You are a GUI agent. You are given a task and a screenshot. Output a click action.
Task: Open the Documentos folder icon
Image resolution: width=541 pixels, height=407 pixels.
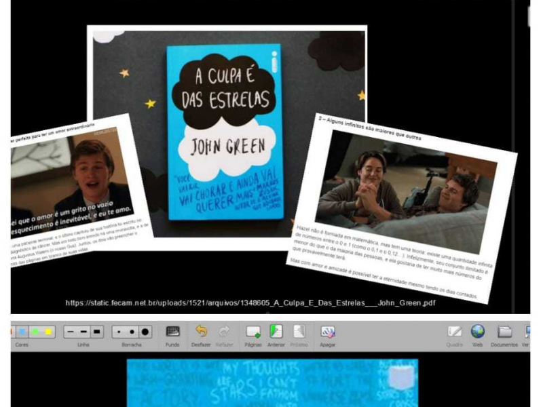504,332
